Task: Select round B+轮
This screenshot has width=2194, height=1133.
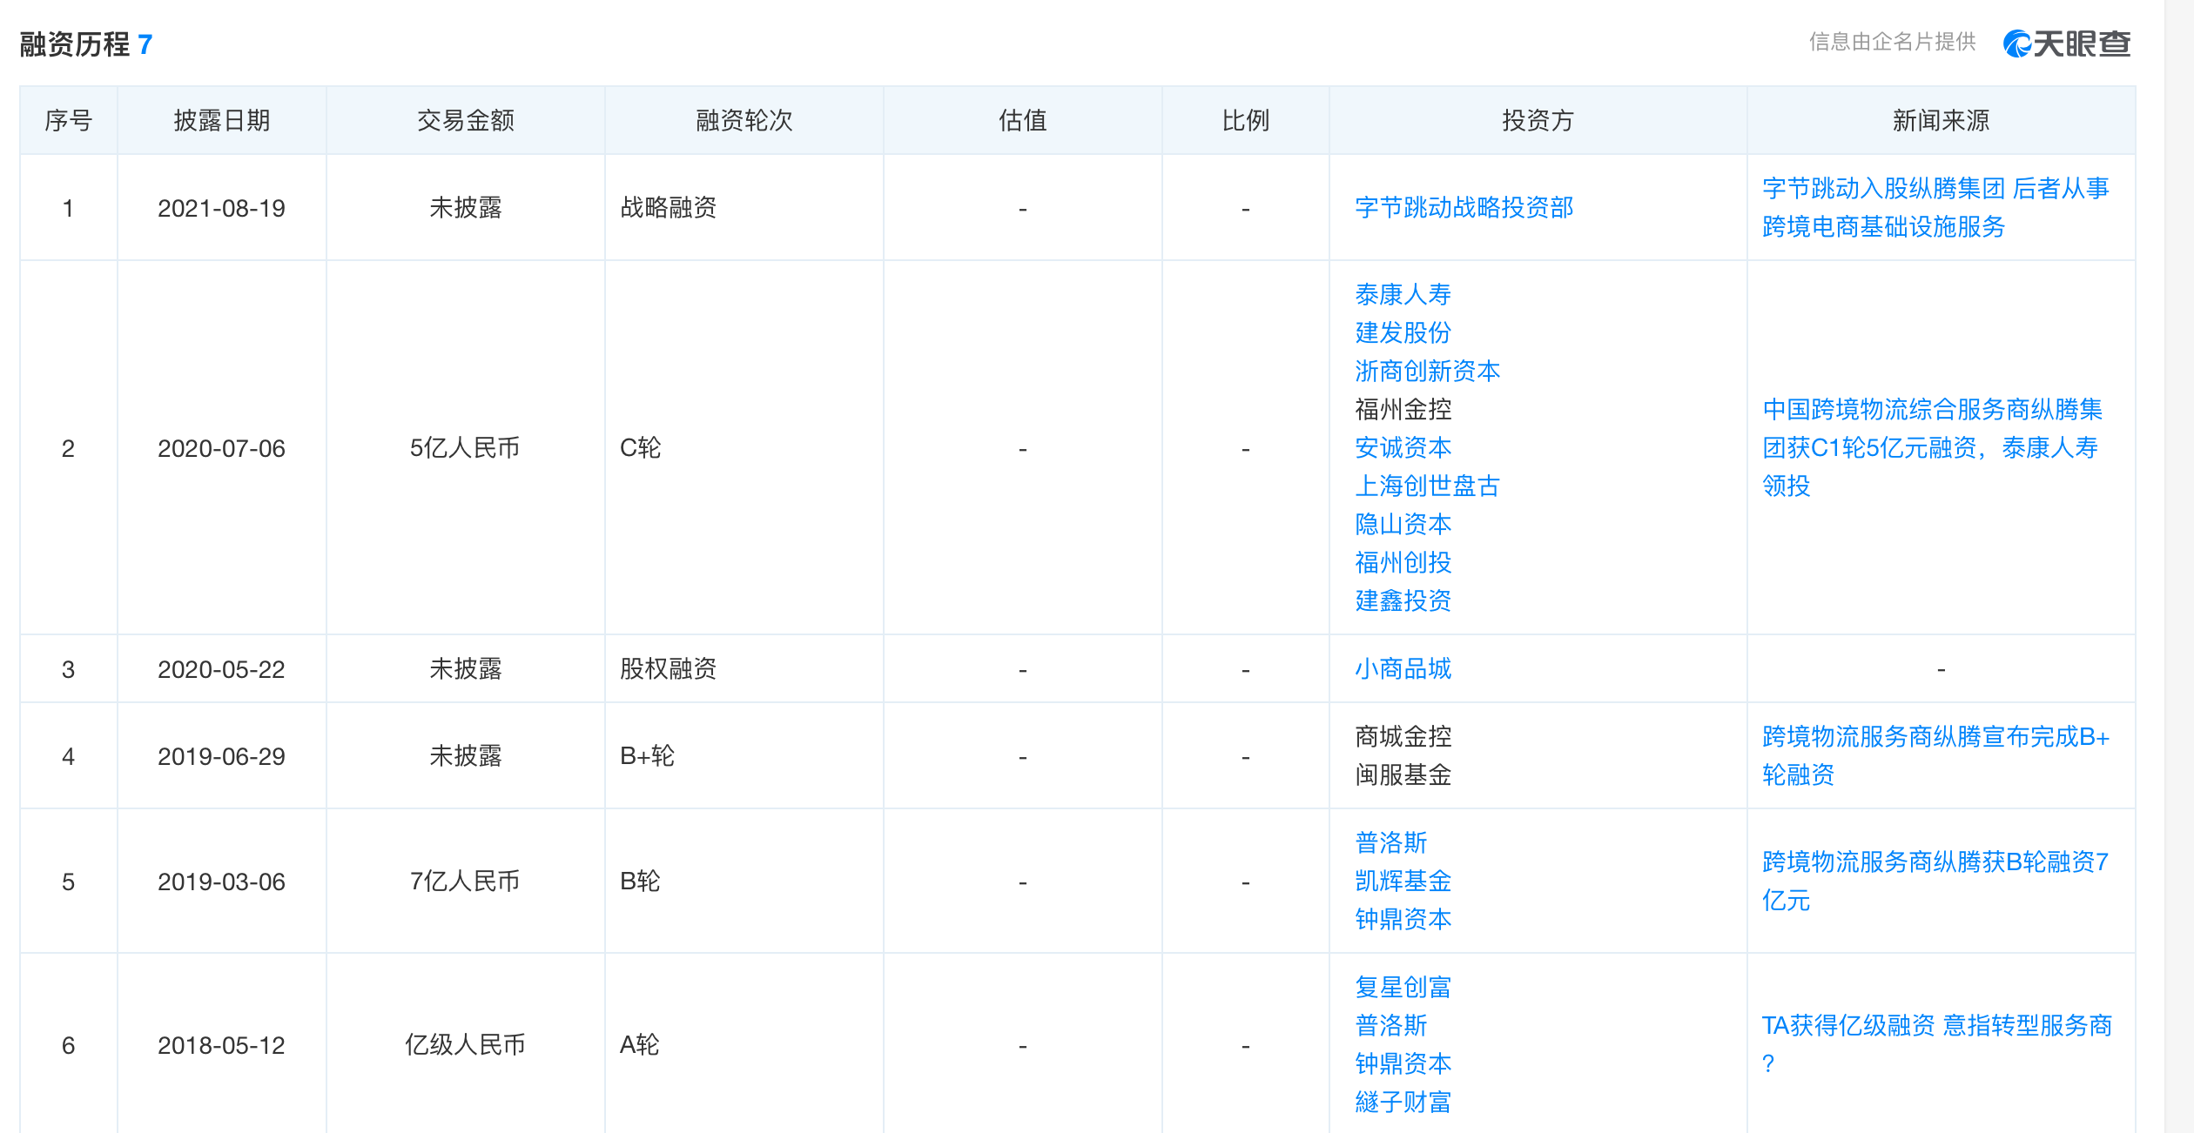Action: pos(648,755)
